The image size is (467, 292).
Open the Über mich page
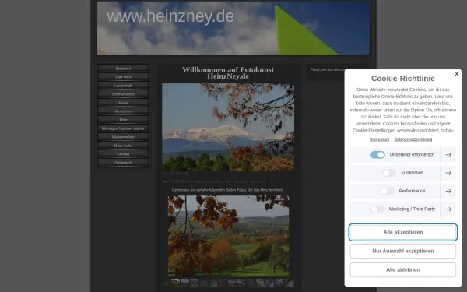coord(123,77)
